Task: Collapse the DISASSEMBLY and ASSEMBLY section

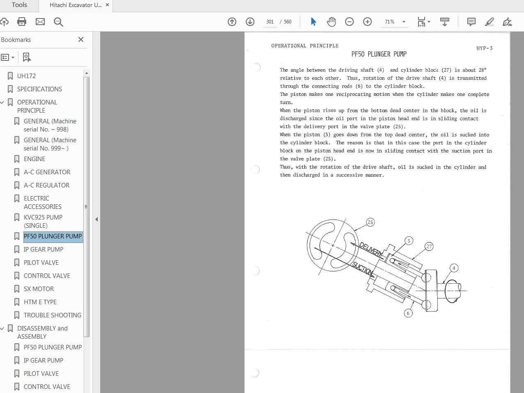Action: click(x=2, y=328)
